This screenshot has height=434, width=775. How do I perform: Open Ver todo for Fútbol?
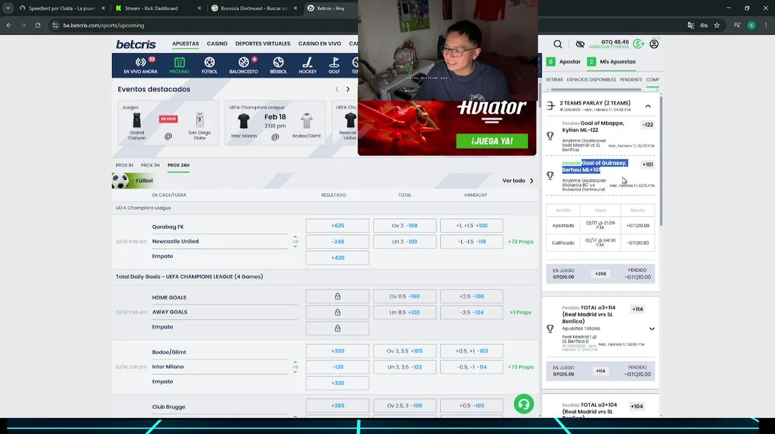pos(518,180)
